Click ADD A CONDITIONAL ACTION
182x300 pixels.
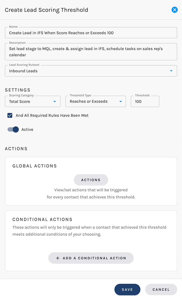(91, 258)
